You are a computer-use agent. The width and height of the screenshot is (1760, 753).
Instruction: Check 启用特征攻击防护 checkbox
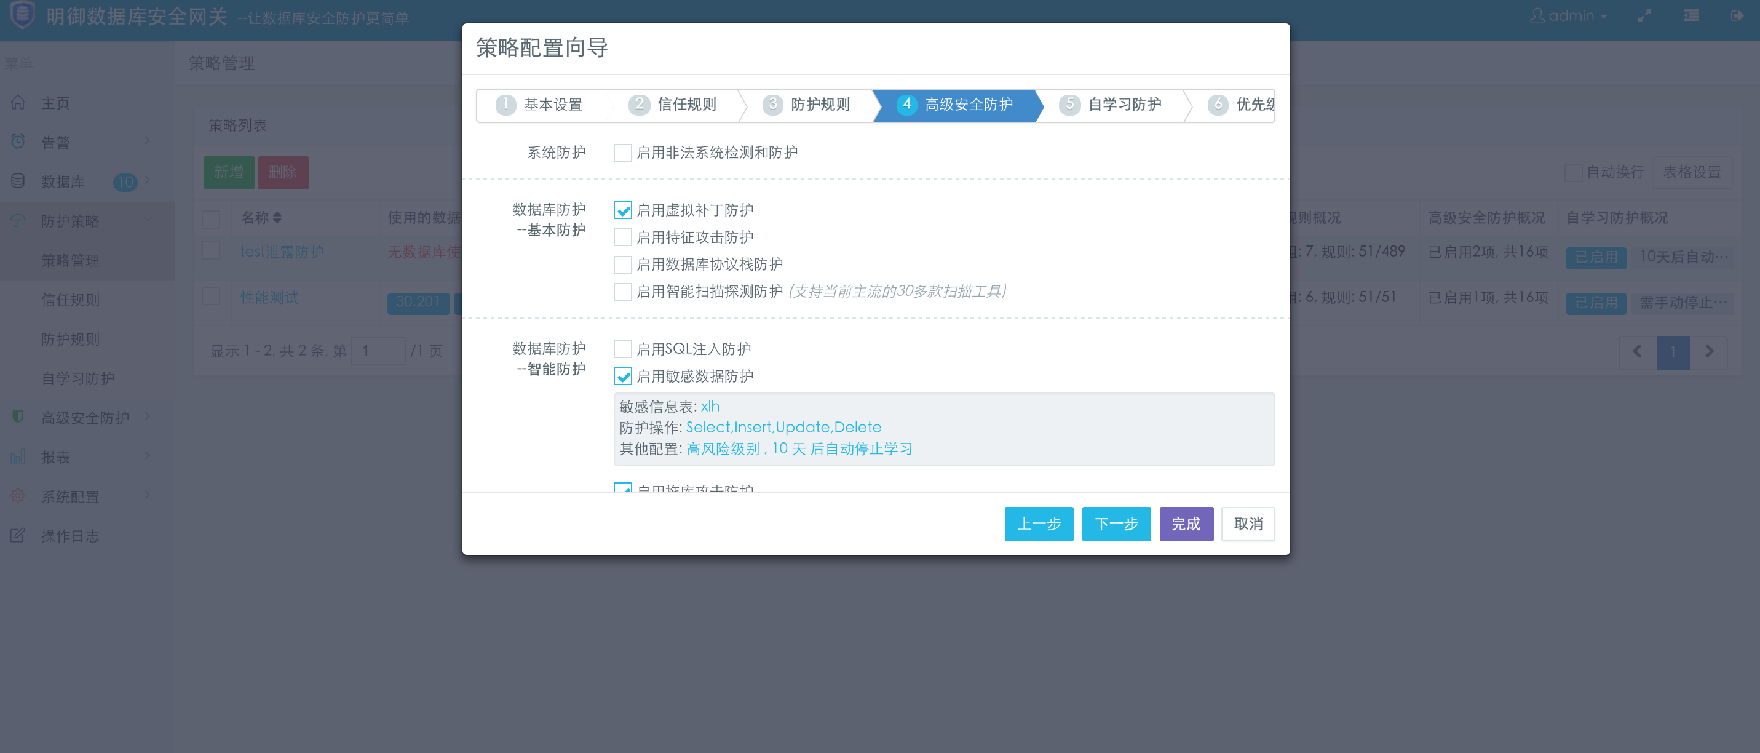(622, 237)
